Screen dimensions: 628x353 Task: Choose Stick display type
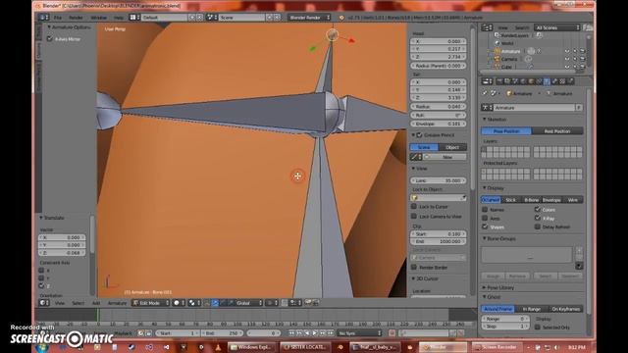click(x=510, y=200)
